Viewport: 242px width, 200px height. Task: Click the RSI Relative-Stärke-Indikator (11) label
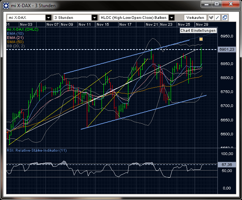coord(37,150)
